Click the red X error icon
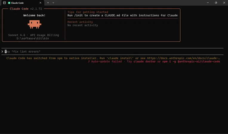 click(89, 61)
